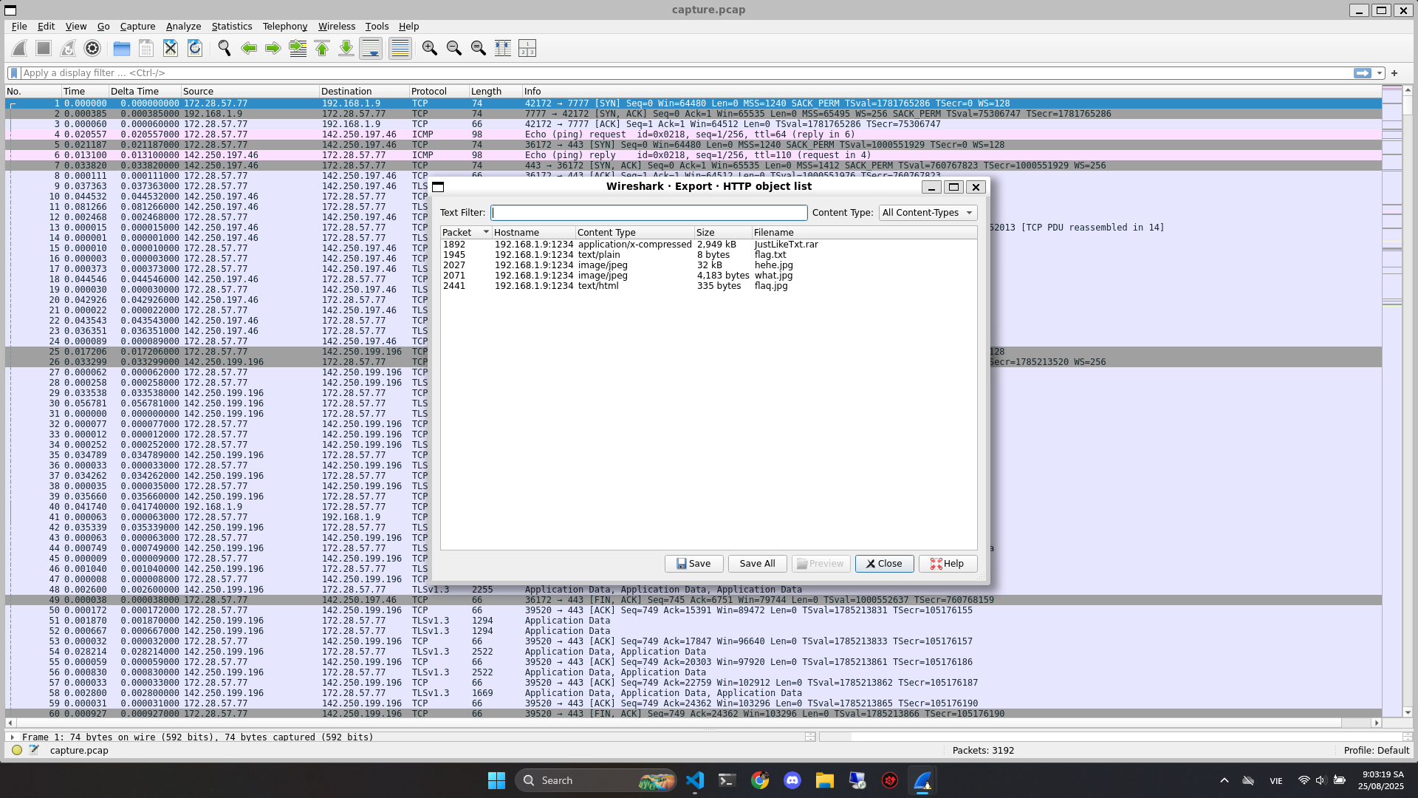Screen dimensions: 1418x798
Task: Open the Analyze menu
Action: 183,27
